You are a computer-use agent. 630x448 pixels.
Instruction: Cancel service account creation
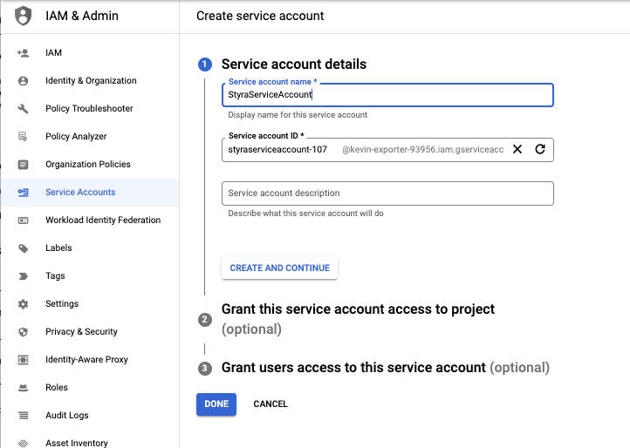(x=270, y=404)
